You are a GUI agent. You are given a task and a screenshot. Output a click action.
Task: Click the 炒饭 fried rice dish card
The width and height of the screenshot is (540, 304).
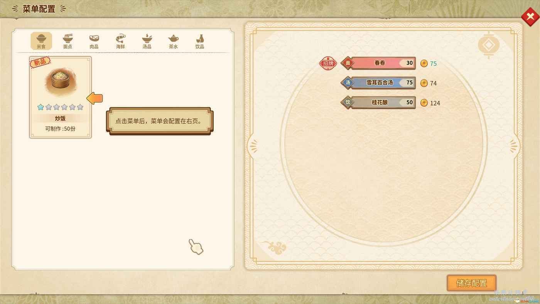(x=61, y=97)
